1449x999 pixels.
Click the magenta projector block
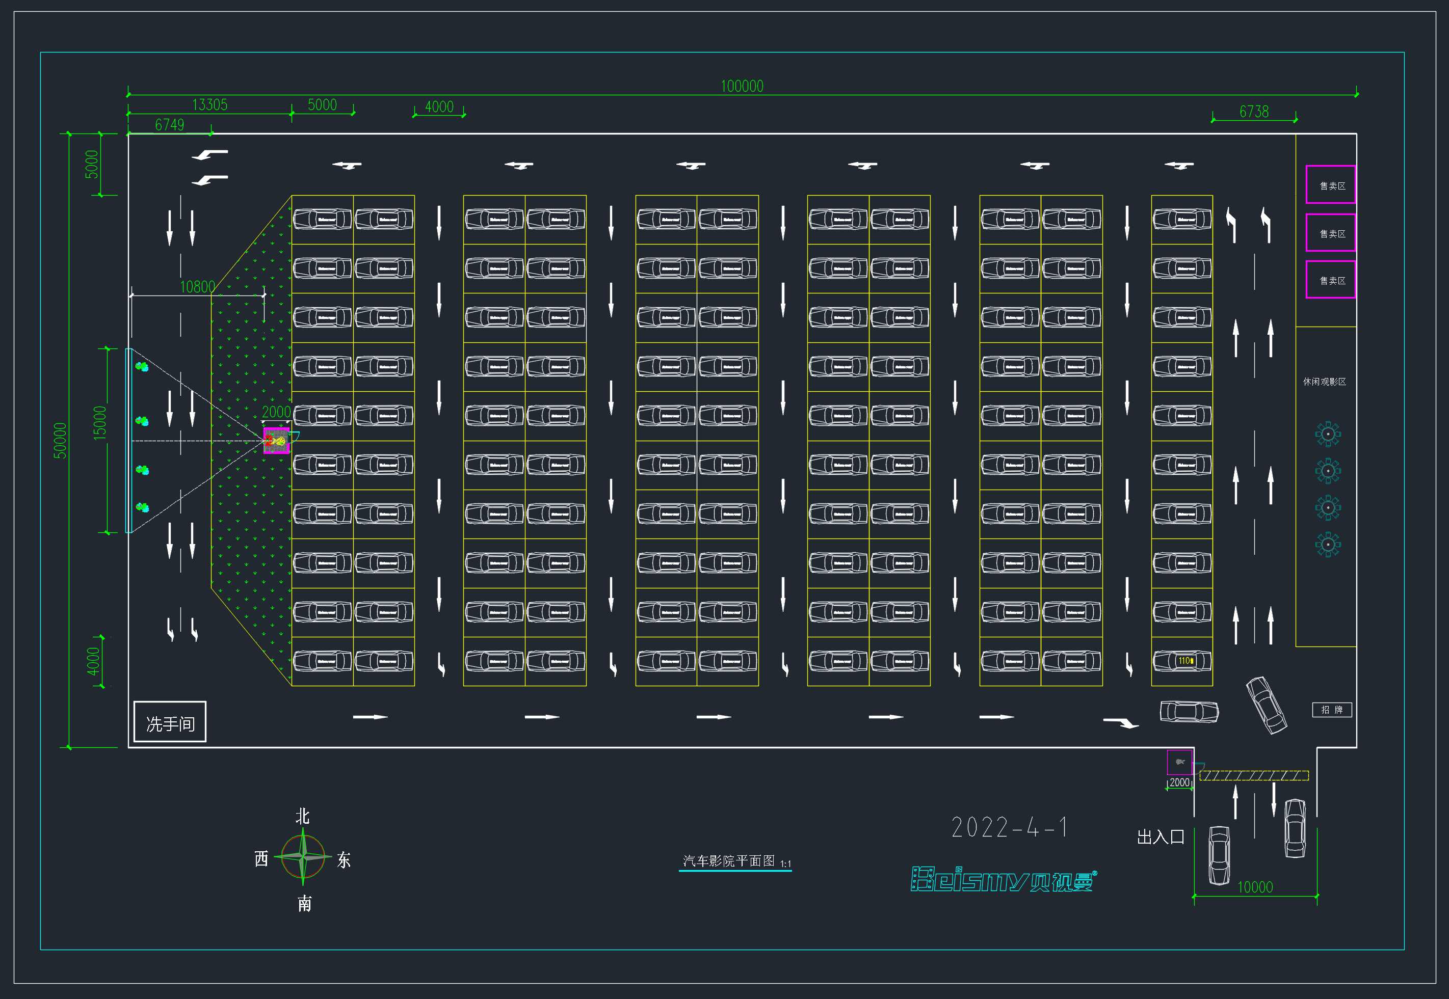pyautogui.click(x=276, y=441)
